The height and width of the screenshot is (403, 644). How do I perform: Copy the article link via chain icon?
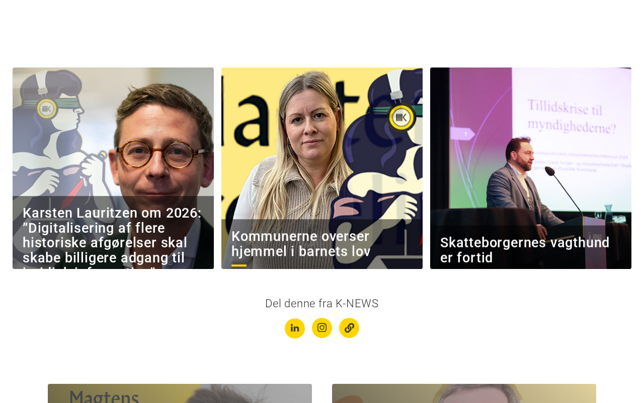(x=349, y=328)
